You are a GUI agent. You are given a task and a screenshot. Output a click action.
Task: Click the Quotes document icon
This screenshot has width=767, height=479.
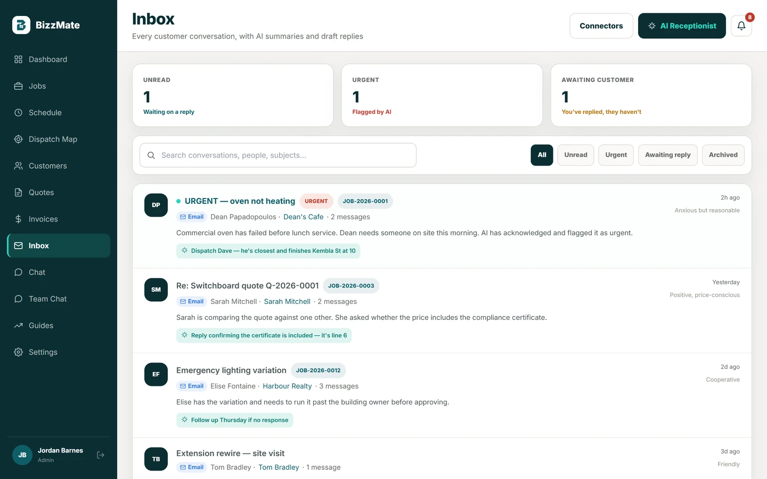18,193
